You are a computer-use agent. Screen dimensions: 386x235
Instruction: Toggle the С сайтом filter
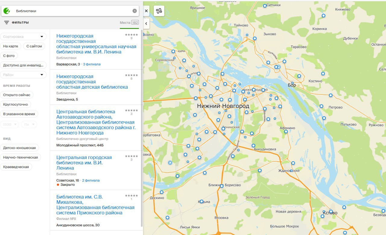coord(34,46)
